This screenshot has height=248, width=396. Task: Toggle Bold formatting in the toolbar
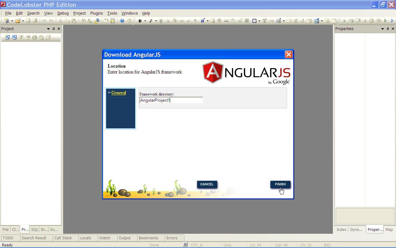pos(140,21)
